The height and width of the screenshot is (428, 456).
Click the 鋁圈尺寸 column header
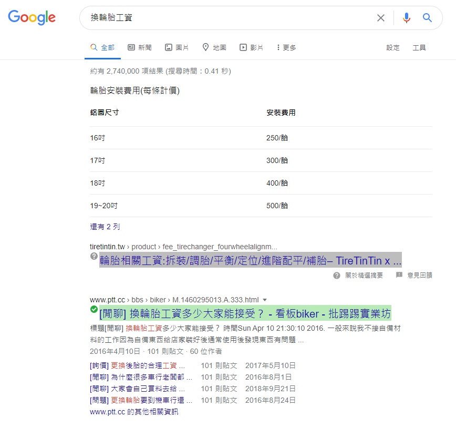pos(105,113)
